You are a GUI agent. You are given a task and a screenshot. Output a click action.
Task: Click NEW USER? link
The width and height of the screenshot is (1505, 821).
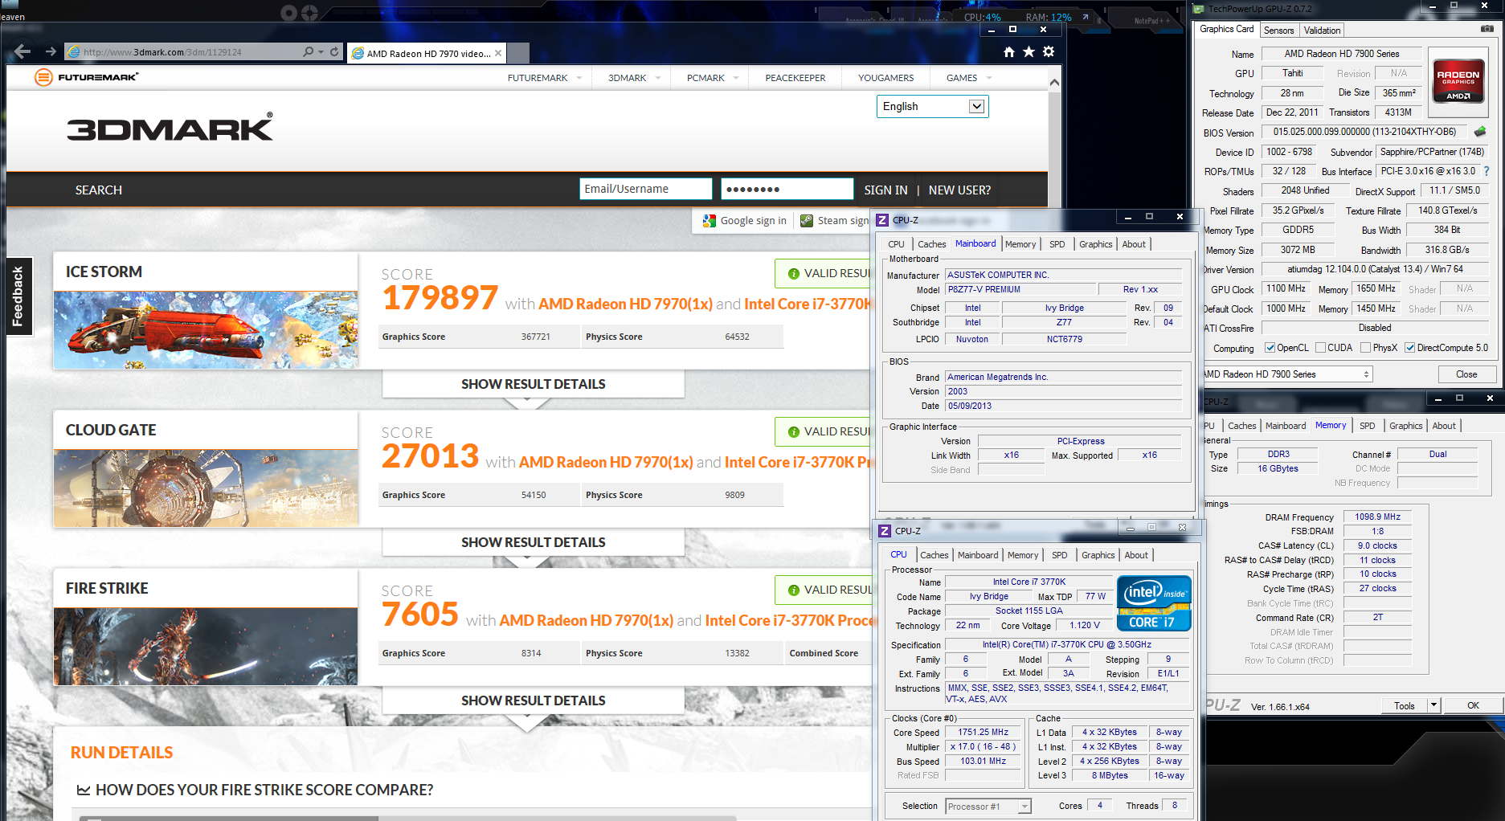point(959,190)
